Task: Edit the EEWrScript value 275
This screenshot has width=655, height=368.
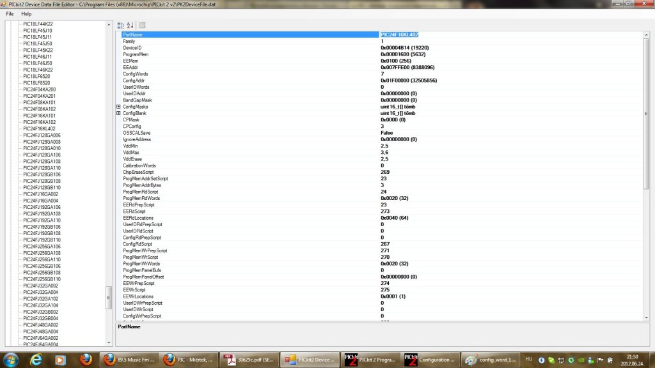Action: point(384,289)
